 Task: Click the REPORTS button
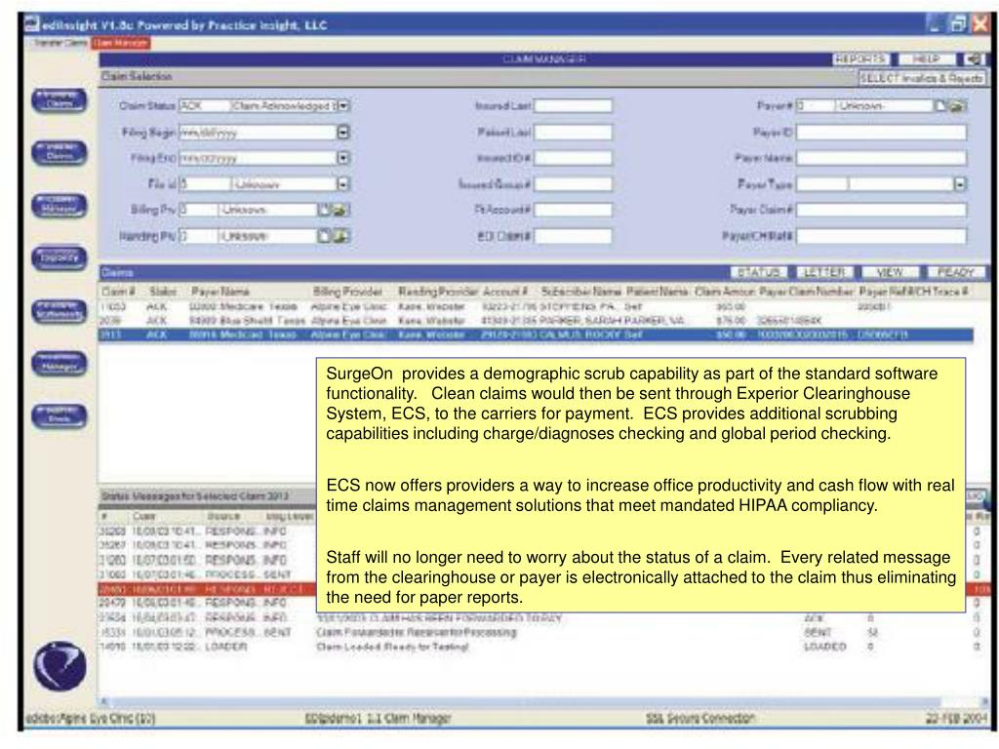point(861,59)
